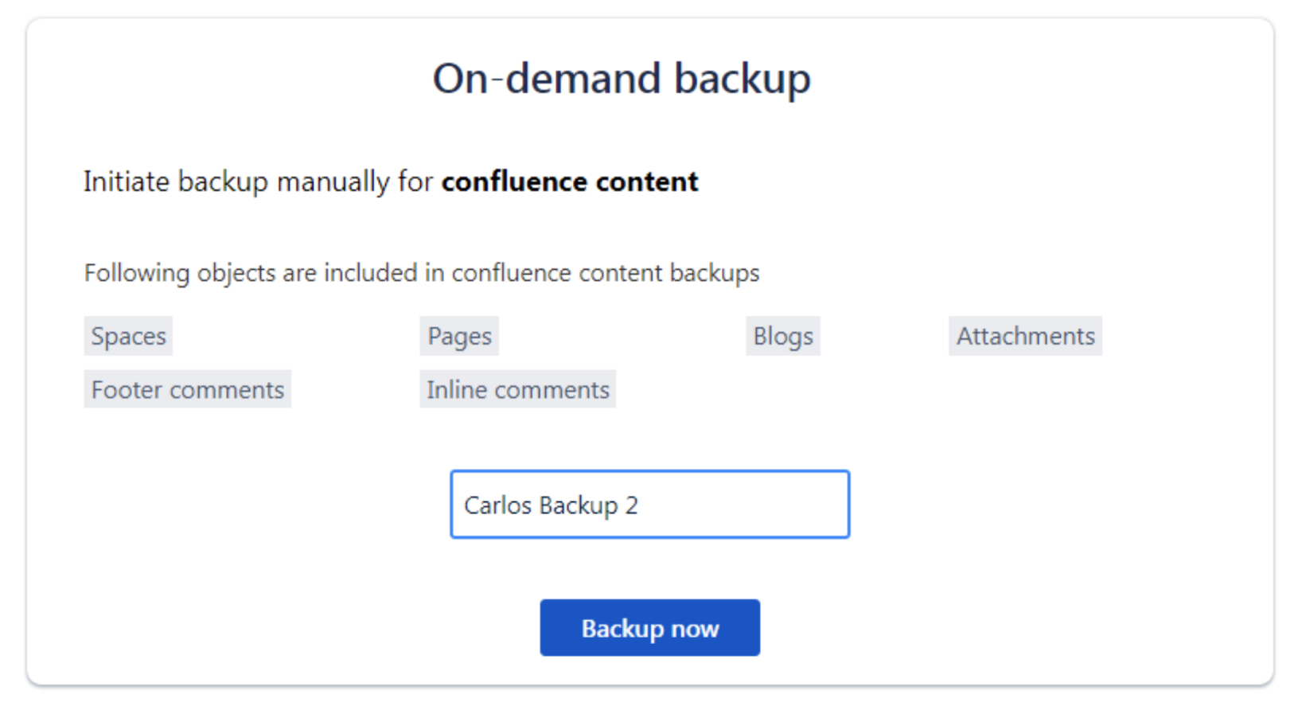Click the 'Following objects are included' line

coord(422,273)
